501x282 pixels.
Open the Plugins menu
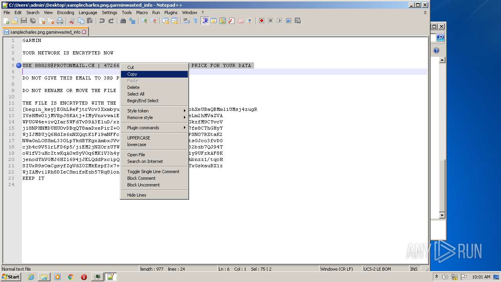[171, 13]
